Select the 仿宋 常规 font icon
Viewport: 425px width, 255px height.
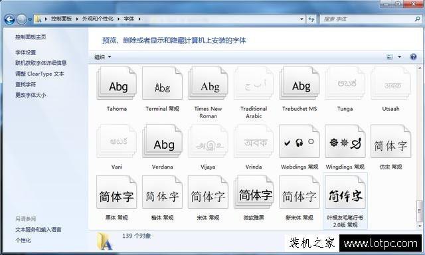(390, 141)
